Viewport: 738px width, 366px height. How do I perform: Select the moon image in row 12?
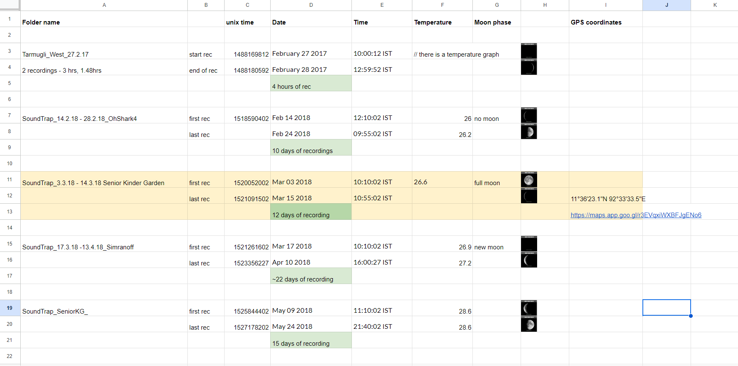pyautogui.click(x=529, y=196)
